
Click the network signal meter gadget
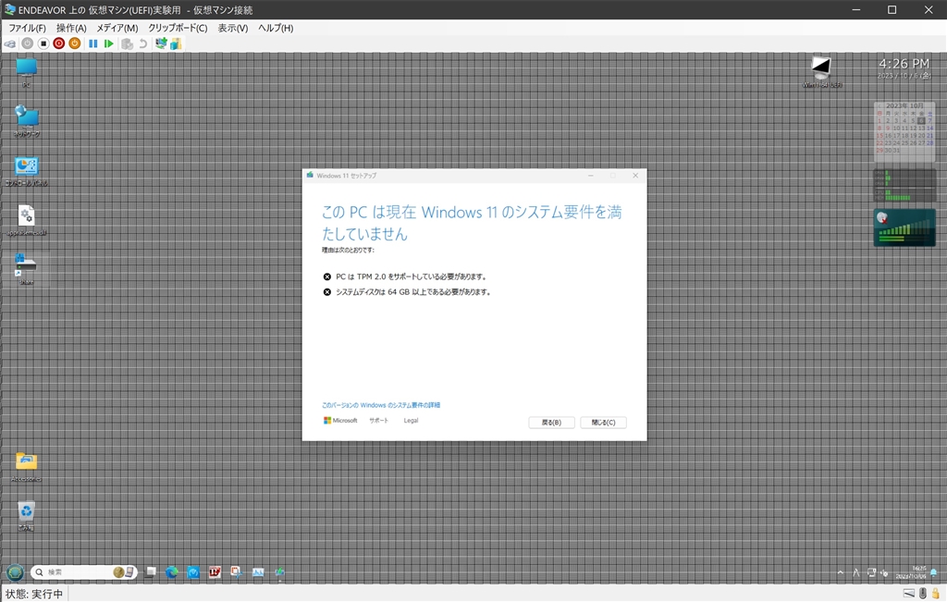point(904,227)
